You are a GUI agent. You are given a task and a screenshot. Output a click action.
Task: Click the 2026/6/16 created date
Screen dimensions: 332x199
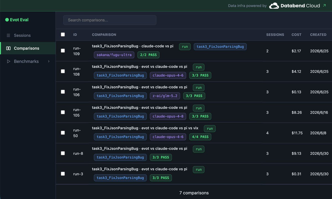click(x=319, y=112)
